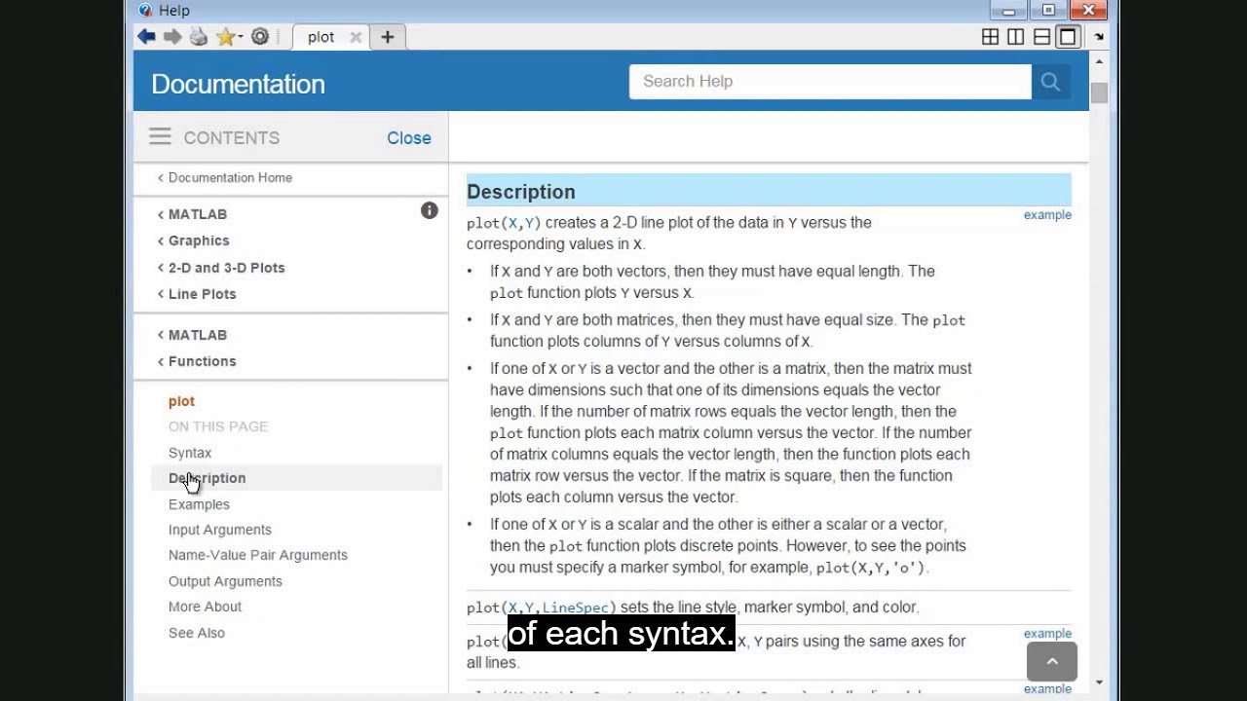Viewport: 1247px width, 701px height.
Task: Click the plot(X,Y,LineSpec) syntax text
Action: [542, 608]
